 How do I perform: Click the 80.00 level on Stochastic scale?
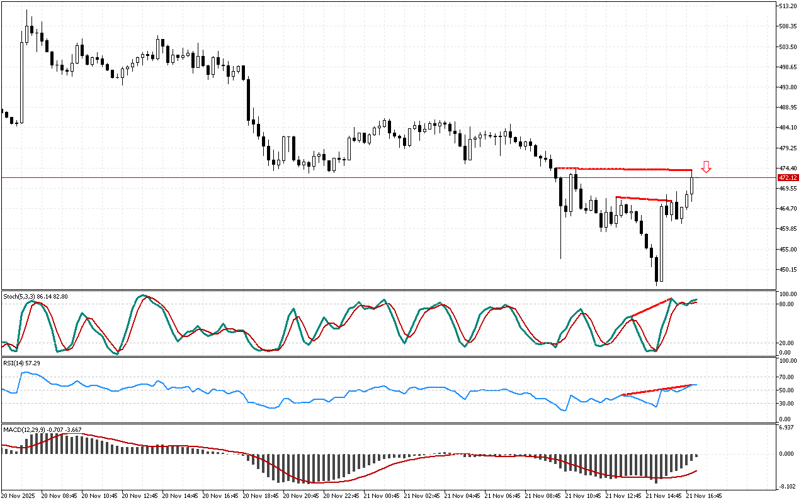coord(786,304)
